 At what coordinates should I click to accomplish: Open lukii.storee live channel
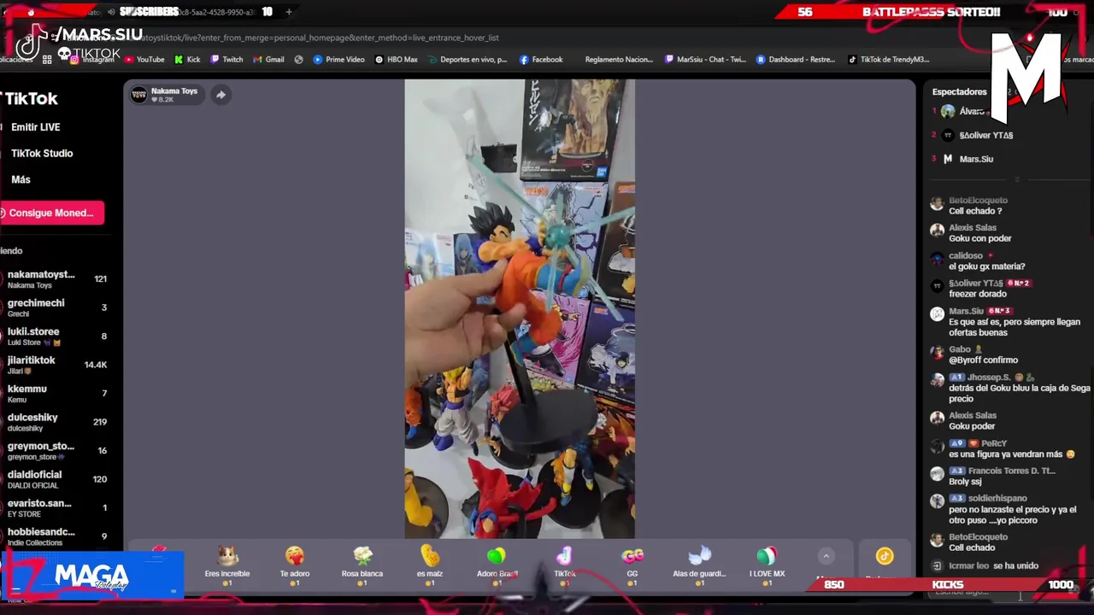coord(56,337)
